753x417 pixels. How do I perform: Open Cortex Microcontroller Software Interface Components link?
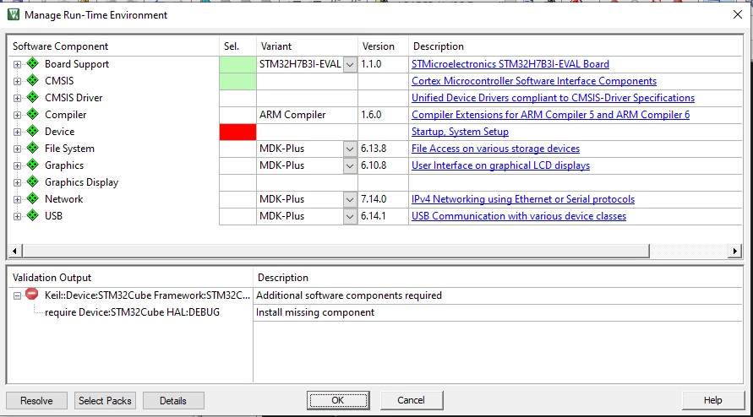click(534, 81)
